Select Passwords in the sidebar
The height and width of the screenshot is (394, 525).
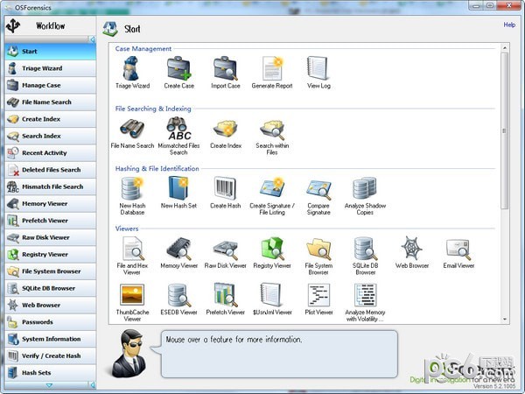pyautogui.click(x=51, y=322)
